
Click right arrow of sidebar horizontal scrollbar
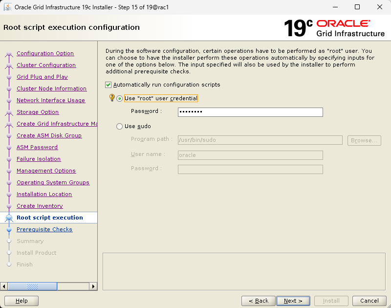pos(93,286)
